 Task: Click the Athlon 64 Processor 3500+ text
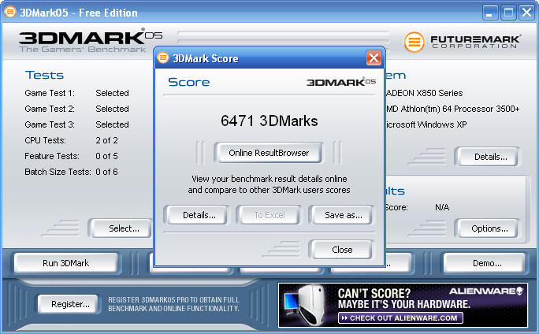[x=453, y=109]
